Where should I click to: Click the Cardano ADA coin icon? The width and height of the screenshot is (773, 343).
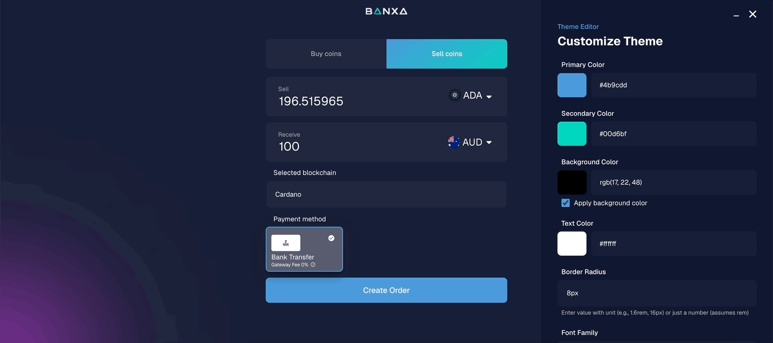pos(455,95)
